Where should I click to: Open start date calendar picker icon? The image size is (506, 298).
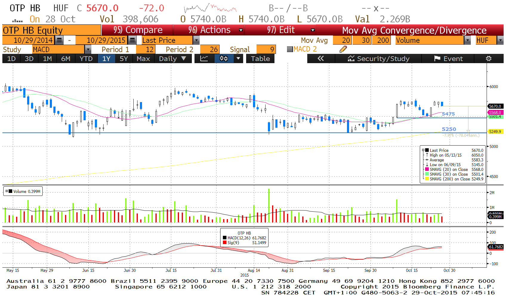click(x=59, y=40)
